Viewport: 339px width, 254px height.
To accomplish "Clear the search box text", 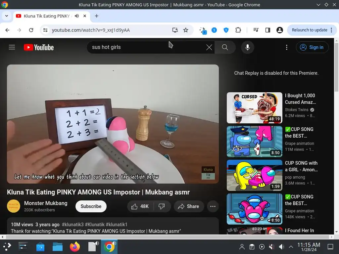I will (209, 47).
